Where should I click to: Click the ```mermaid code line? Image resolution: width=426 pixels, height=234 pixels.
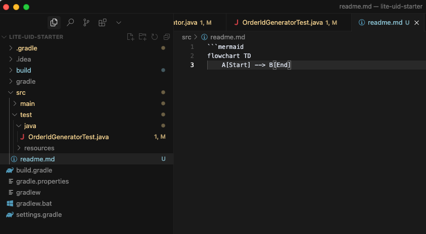tap(225, 46)
